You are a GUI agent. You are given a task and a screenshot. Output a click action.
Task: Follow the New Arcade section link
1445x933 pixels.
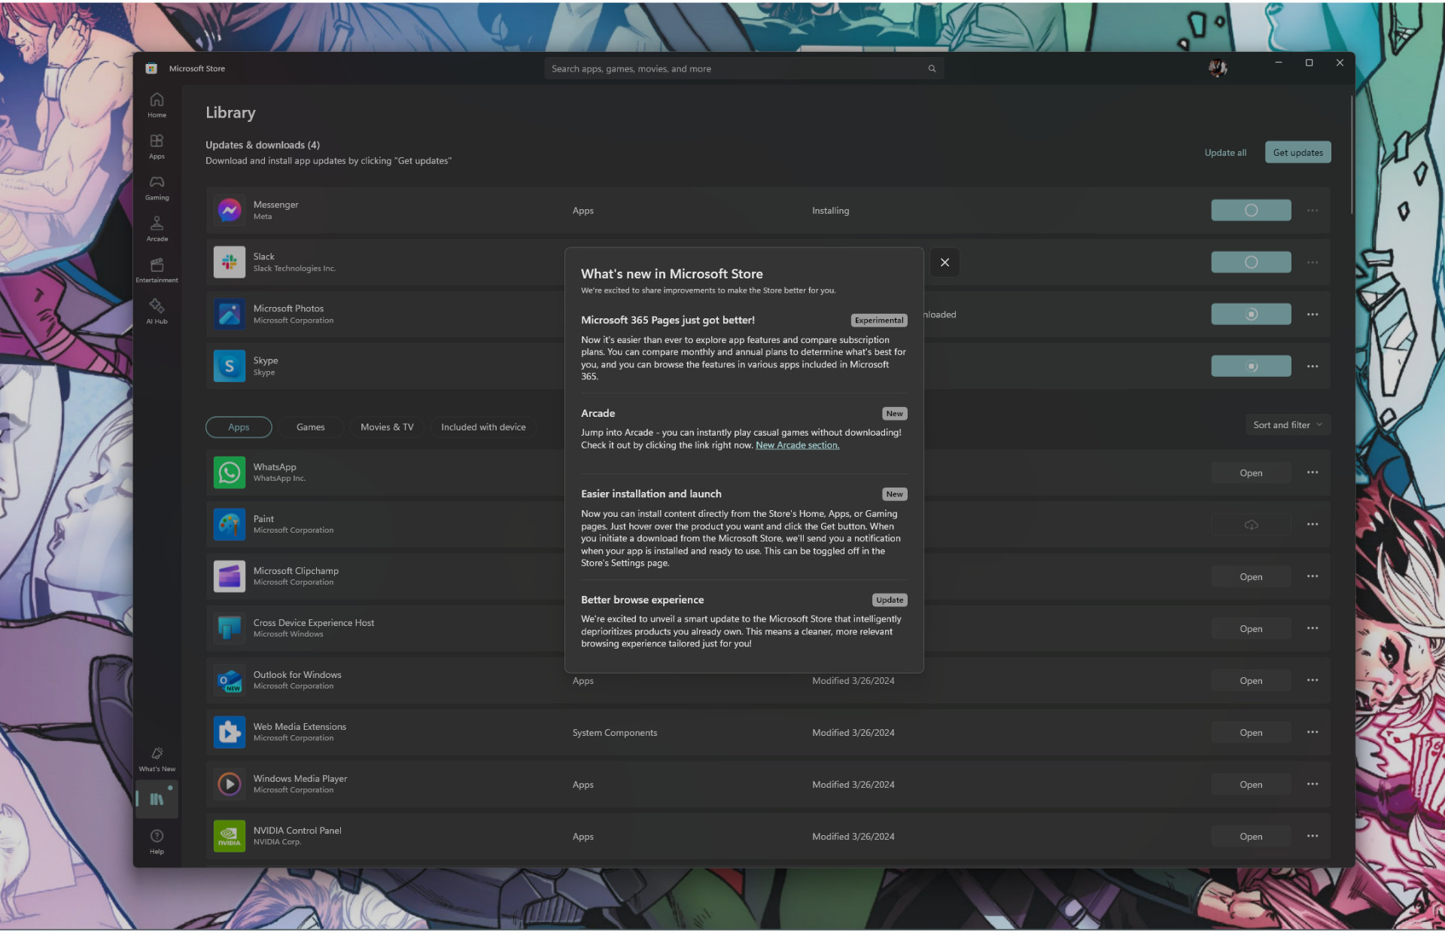[797, 445]
